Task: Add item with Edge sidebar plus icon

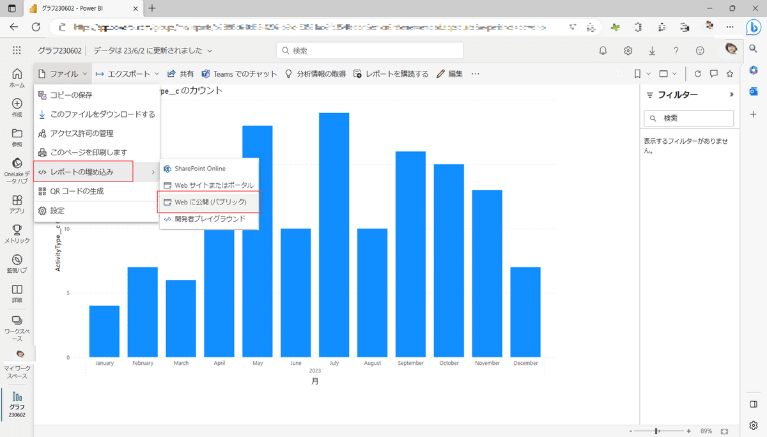Action: point(754,114)
